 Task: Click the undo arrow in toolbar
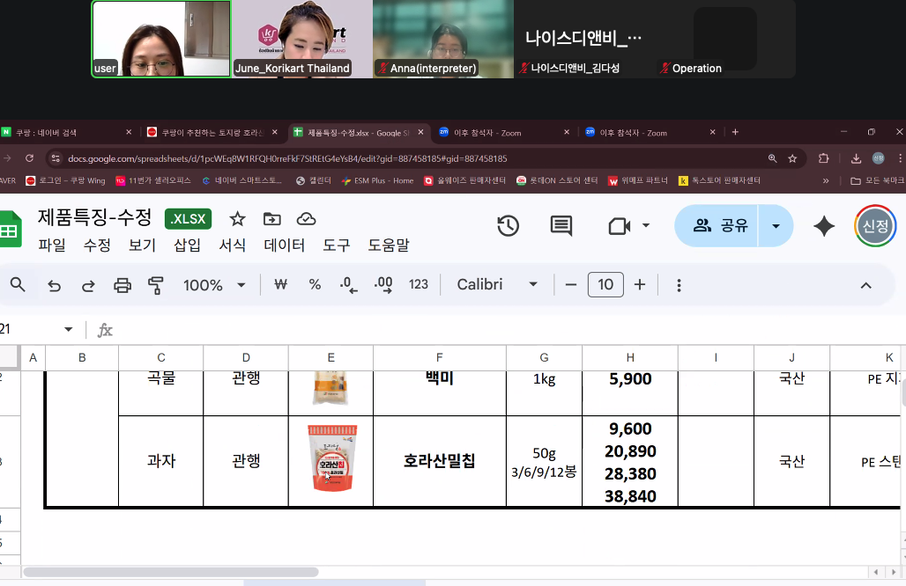(55, 285)
